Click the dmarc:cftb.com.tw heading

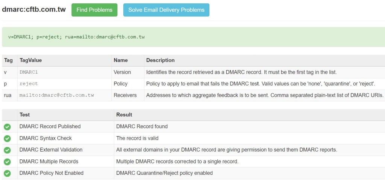pyautogui.click(x=34, y=10)
